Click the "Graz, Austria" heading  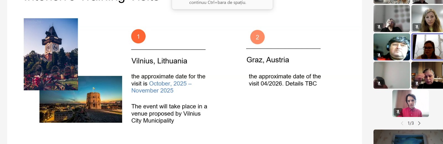pyautogui.click(x=268, y=60)
